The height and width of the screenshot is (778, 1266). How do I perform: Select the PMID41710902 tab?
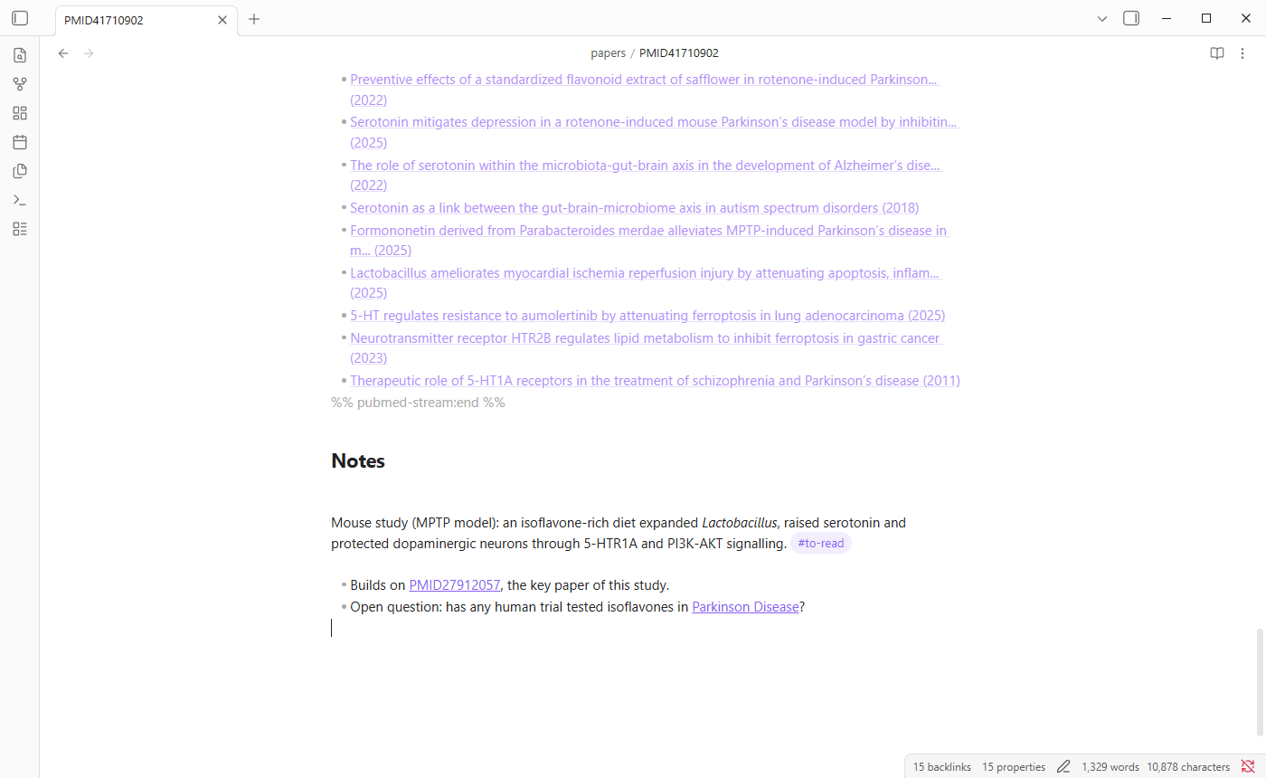146,20
